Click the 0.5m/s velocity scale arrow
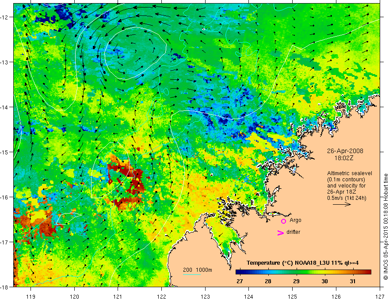389x300 pixels. click(x=342, y=204)
